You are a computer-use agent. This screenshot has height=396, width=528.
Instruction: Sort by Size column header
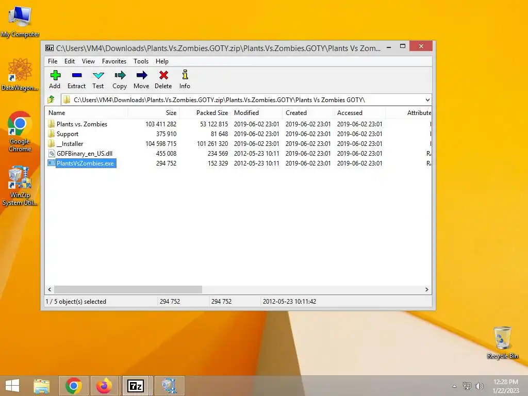[x=153, y=113]
